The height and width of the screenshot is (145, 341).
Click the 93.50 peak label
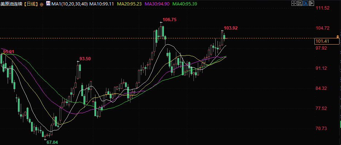click(x=85, y=59)
